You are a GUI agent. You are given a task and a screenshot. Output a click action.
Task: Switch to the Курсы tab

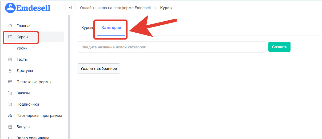click(x=87, y=28)
